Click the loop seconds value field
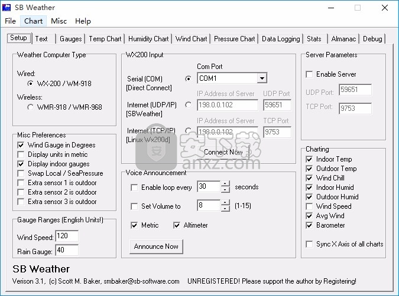Image resolution: width=399 pixels, height=296 pixels. click(x=209, y=186)
